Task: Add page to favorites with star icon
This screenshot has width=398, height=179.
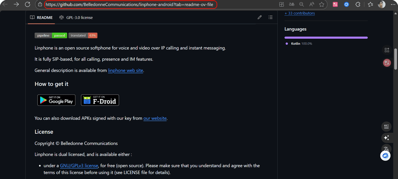Action: pyautogui.click(x=322, y=4)
